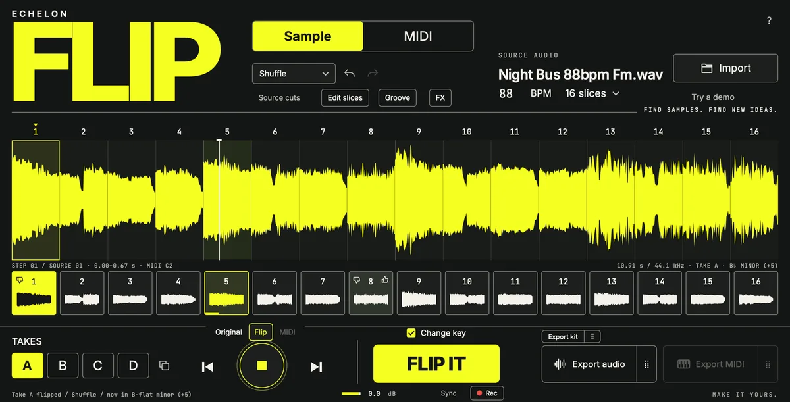Select slice pad 14
Viewport: 790px width, 402px height.
659,293
